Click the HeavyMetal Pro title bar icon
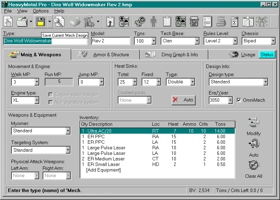Viewport: 280px width, 200px height. pos(4,4)
